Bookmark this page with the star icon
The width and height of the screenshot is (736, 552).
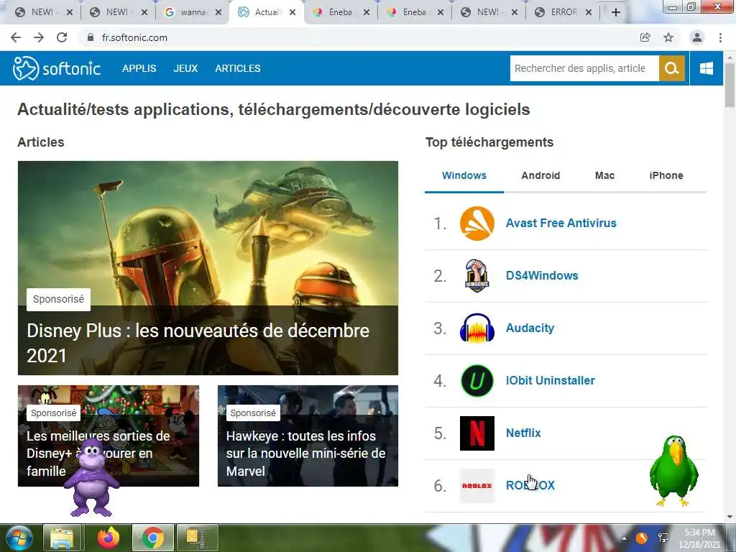click(668, 37)
